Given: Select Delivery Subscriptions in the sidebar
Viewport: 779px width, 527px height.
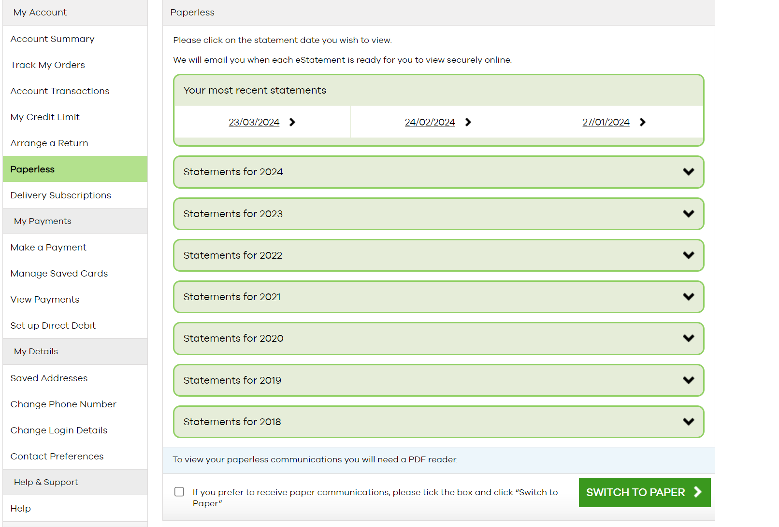Looking at the screenshot, I should (x=60, y=195).
